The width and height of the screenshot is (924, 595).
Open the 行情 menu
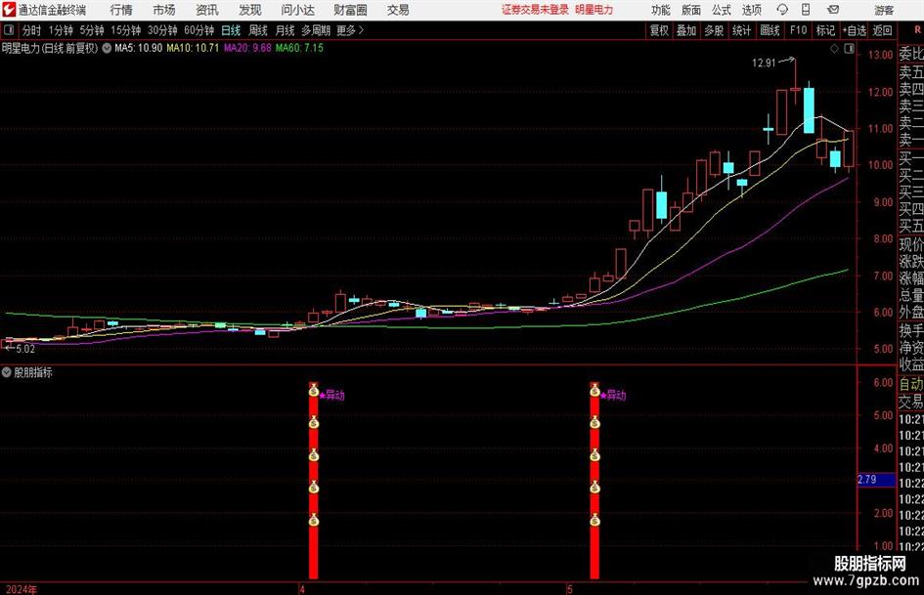click(121, 10)
